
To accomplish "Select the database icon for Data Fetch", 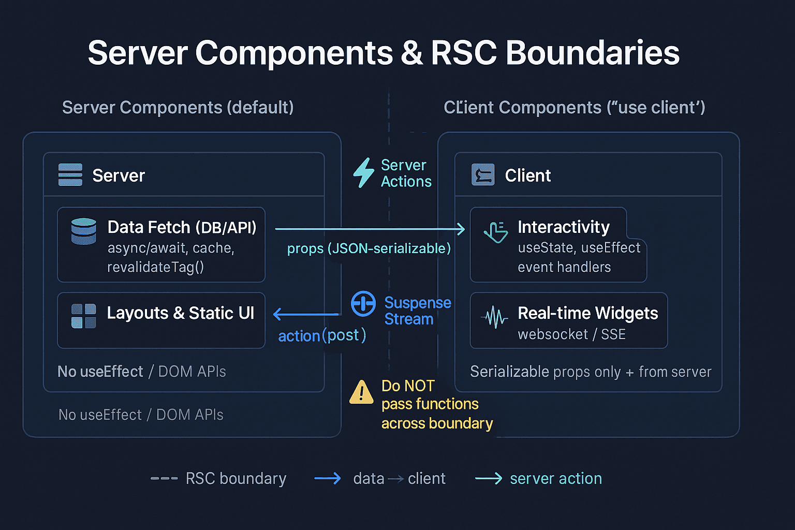I will click(83, 231).
